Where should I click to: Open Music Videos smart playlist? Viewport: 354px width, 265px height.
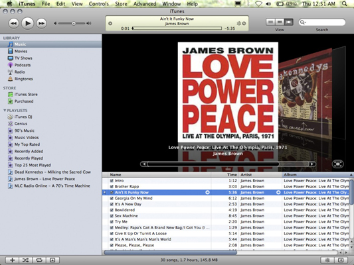coord(27,138)
